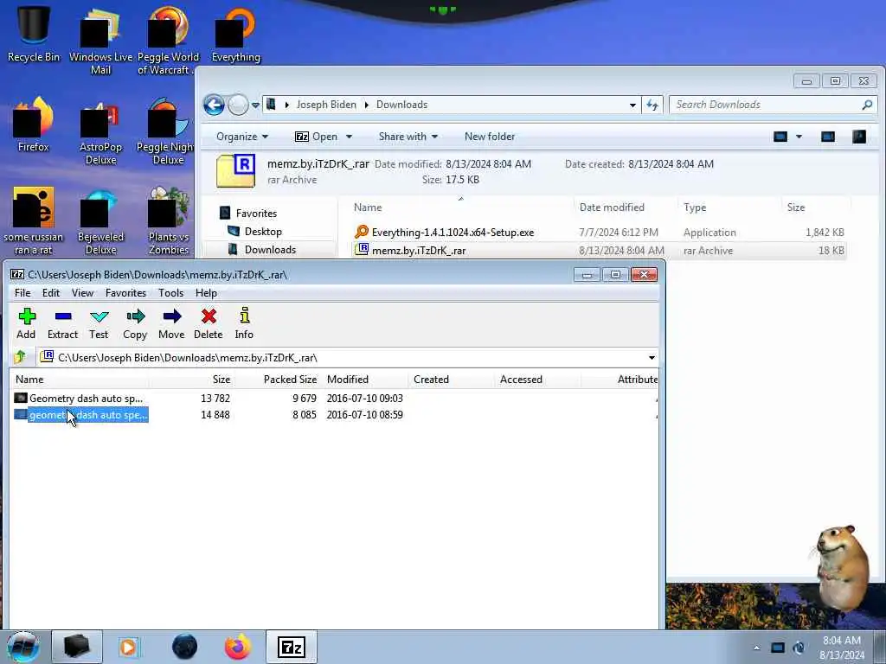Expand the 7-Zip address path dropdown
The image size is (886, 664).
(x=652, y=357)
